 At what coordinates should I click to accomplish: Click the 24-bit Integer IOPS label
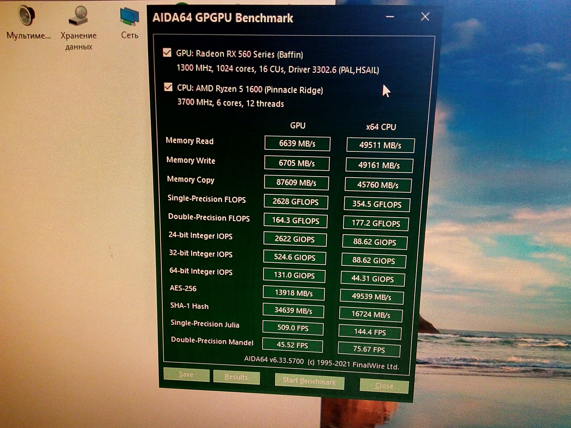click(x=201, y=236)
